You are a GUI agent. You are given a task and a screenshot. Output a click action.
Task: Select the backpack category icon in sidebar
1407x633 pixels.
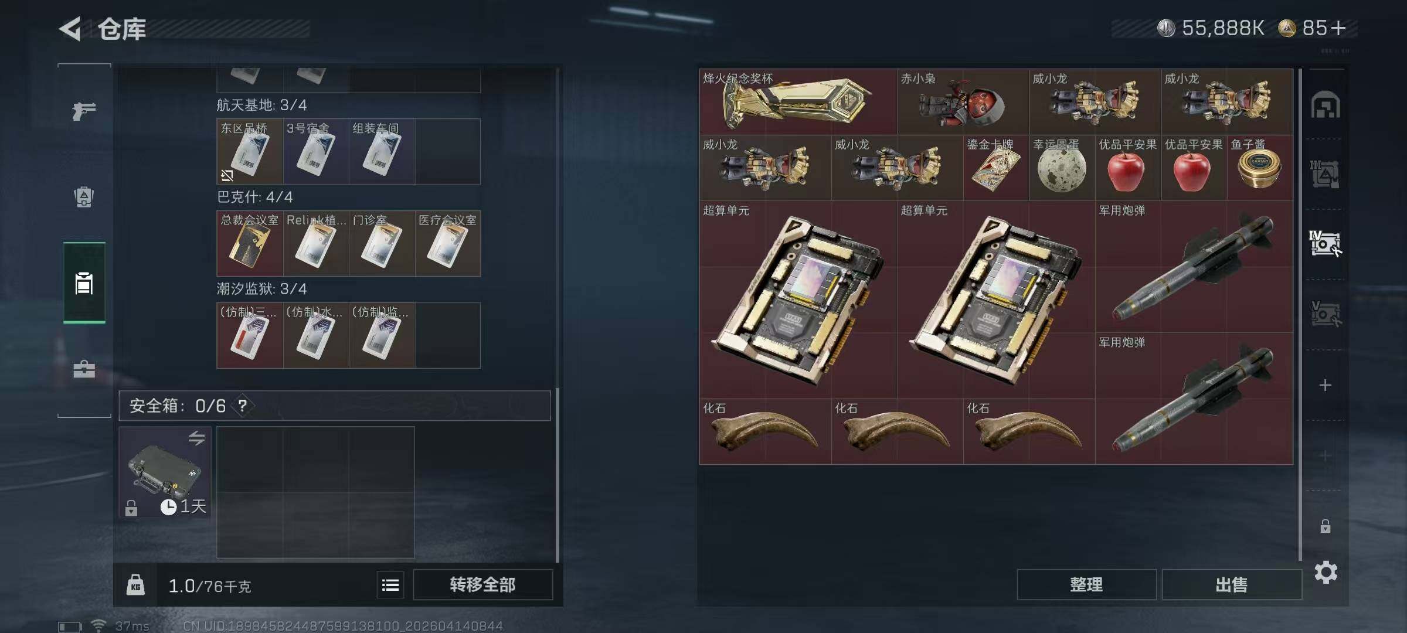(84, 197)
